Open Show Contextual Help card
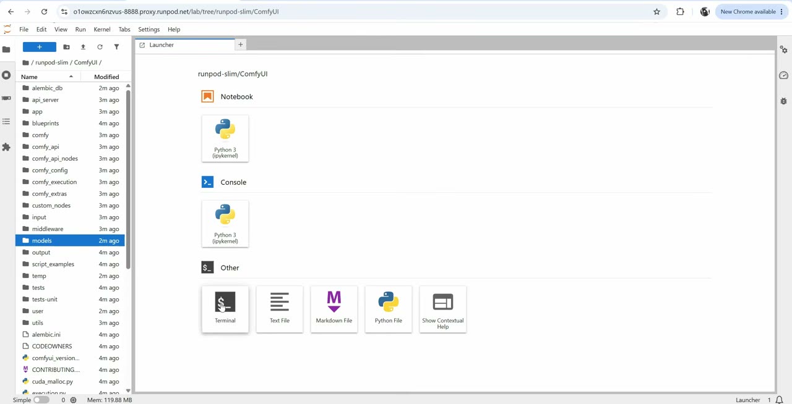This screenshot has width=792, height=404. click(443, 309)
